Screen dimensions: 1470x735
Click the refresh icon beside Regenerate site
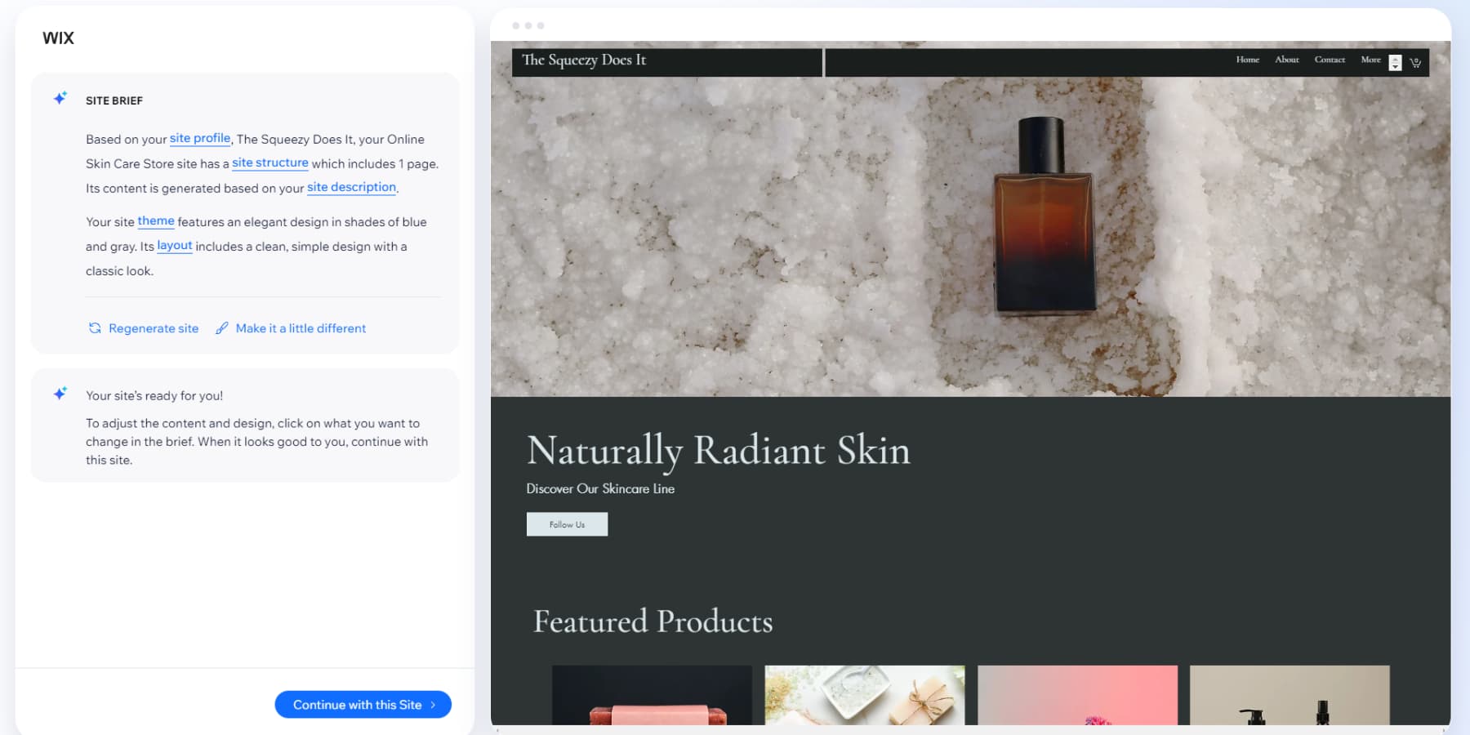click(x=96, y=327)
